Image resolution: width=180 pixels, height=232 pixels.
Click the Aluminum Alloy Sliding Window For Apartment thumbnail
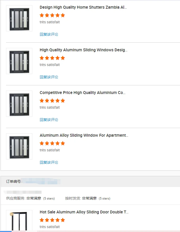point(19,146)
